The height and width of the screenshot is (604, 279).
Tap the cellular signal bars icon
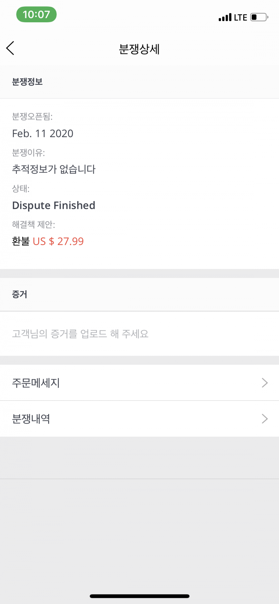pos(225,17)
